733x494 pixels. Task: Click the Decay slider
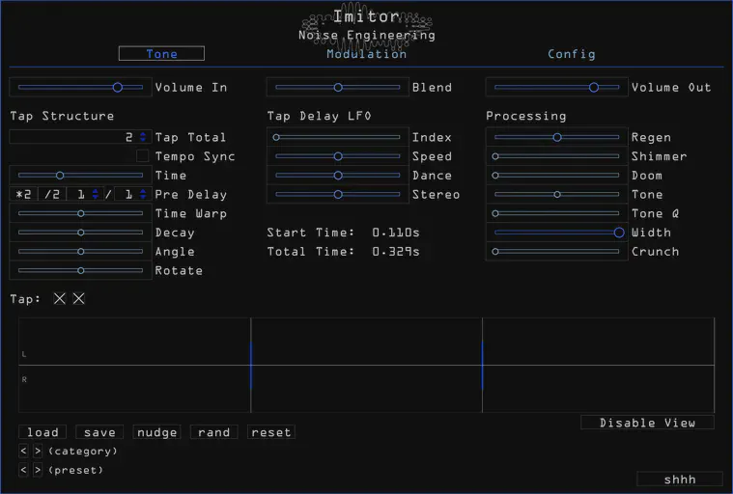pos(80,233)
